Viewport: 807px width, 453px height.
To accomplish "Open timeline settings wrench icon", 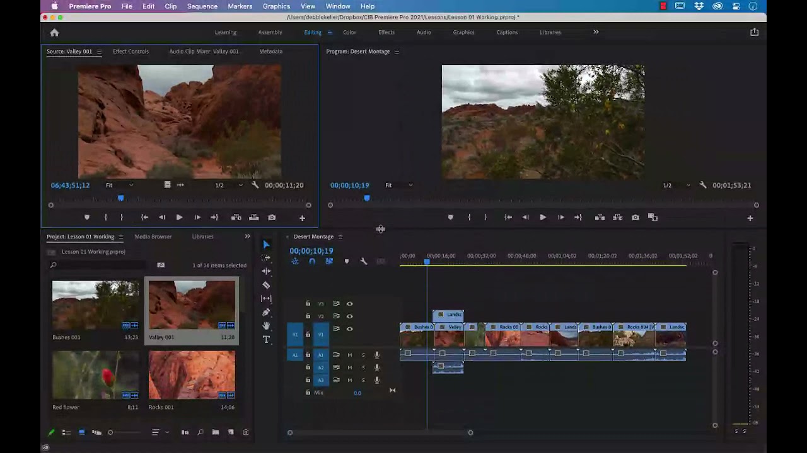I will 364,261.
